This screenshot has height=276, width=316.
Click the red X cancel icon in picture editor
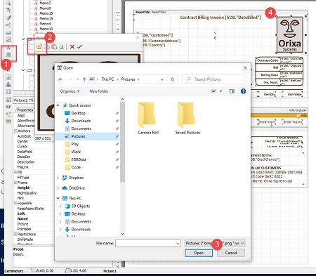click(72, 47)
